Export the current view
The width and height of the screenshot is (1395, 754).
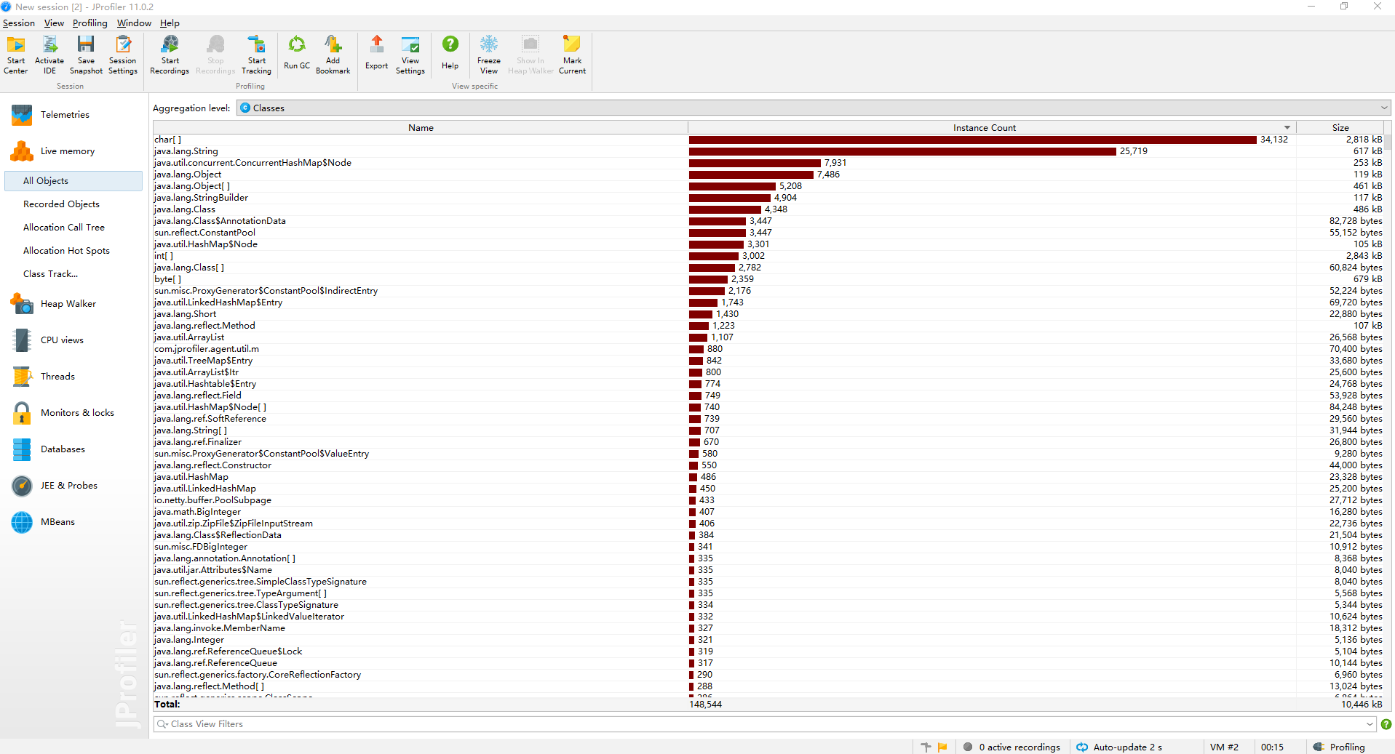click(x=377, y=53)
